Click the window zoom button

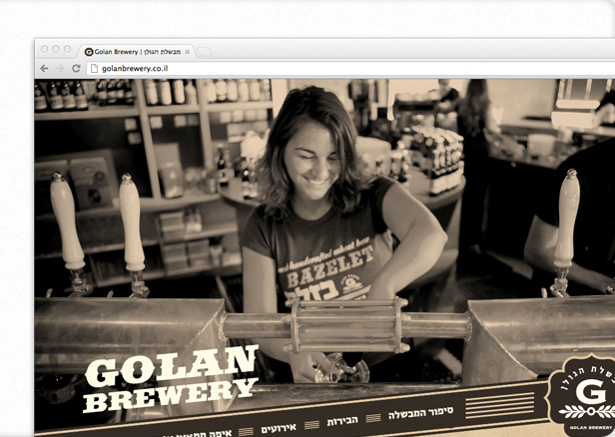click(x=68, y=49)
